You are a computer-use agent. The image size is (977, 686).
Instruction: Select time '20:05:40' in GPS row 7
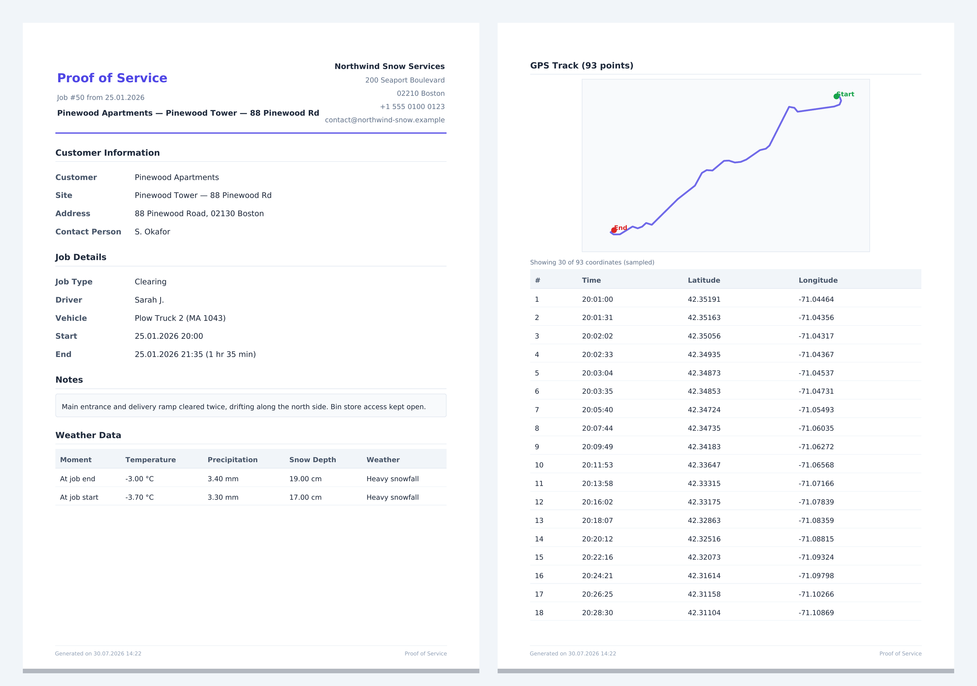click(597, 410)
